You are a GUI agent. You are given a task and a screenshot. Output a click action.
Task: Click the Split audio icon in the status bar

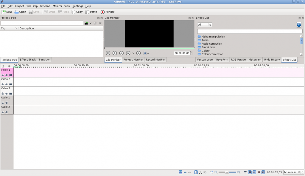tap(245, 172)
